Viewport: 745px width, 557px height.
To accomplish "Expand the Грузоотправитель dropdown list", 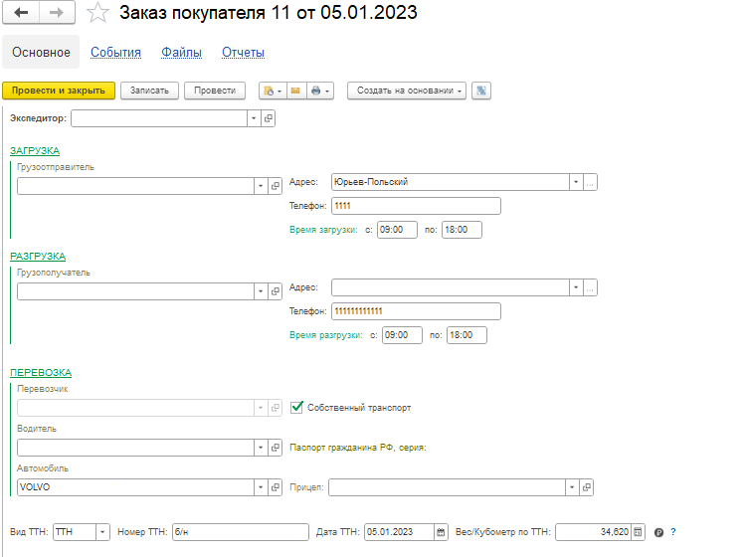I will click(261, 186).
